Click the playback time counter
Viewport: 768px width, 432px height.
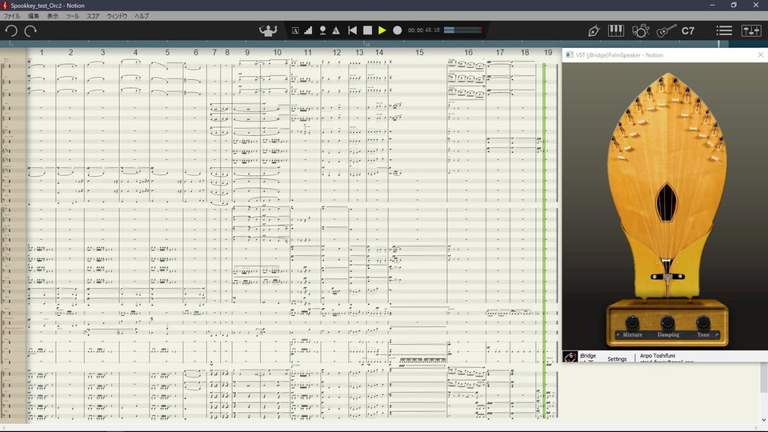424,30
